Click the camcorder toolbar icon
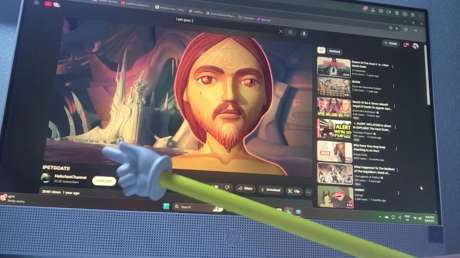Image resolution: width=460 pixels, height=258 pixels. click(x=388, y=12)
